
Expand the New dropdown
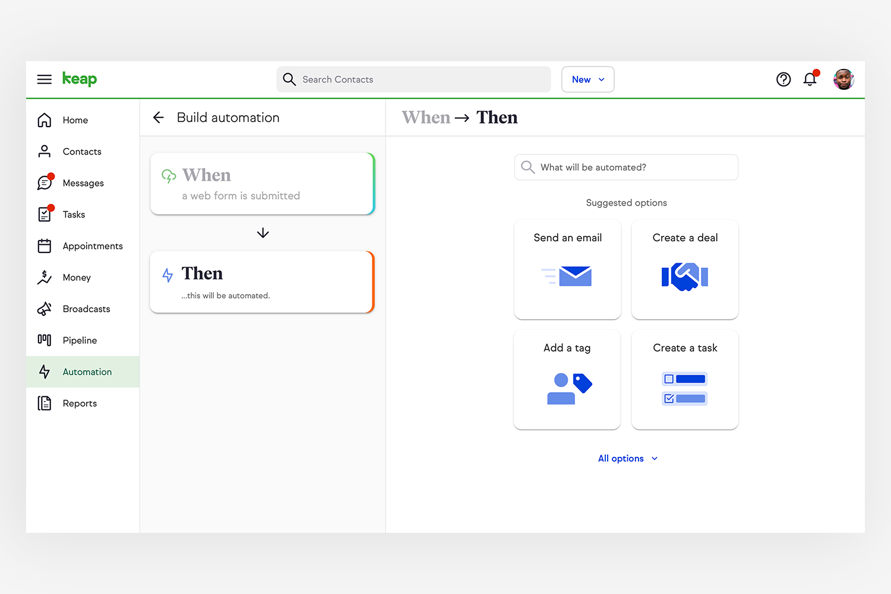(x=587, y=79)
